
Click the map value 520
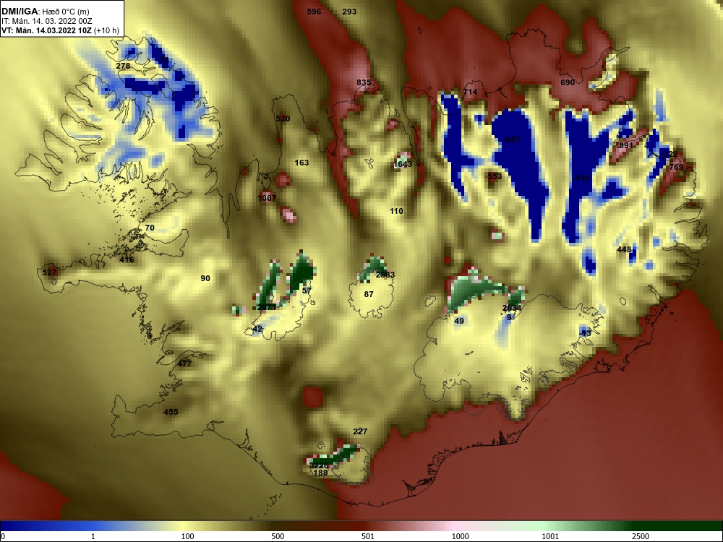283,119
